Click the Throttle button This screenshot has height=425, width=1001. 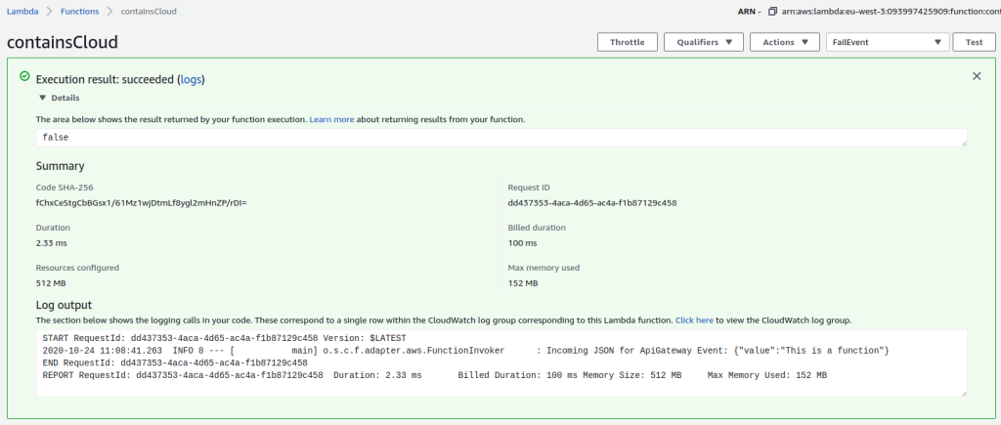(x=627, y=42)
